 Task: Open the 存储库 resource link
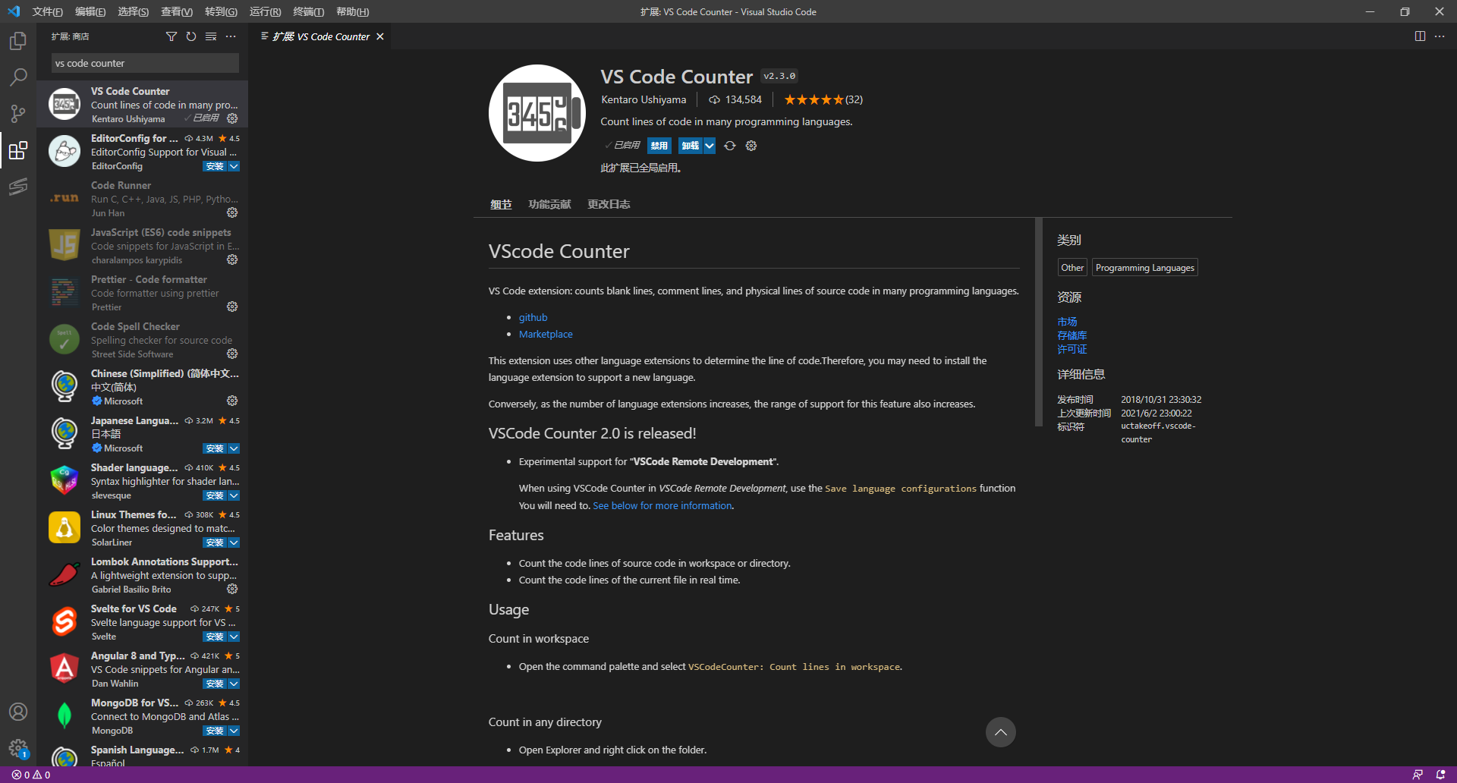pos(1072,335)
